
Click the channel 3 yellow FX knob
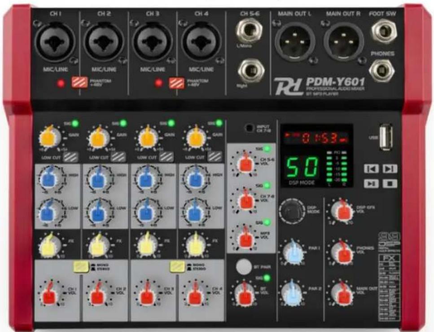pos(147,245)
